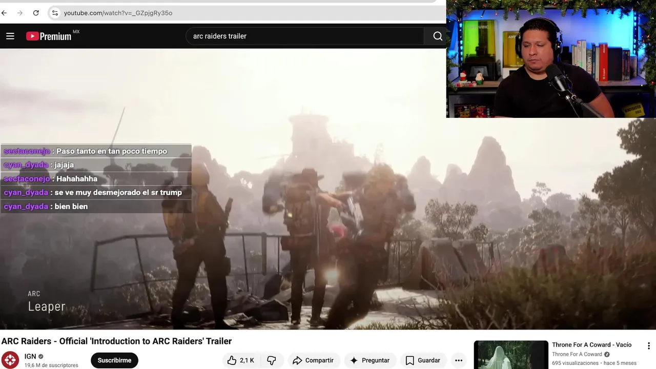Click chat message 'bien bien' from cyan_dyada

(x=71, y=207)
